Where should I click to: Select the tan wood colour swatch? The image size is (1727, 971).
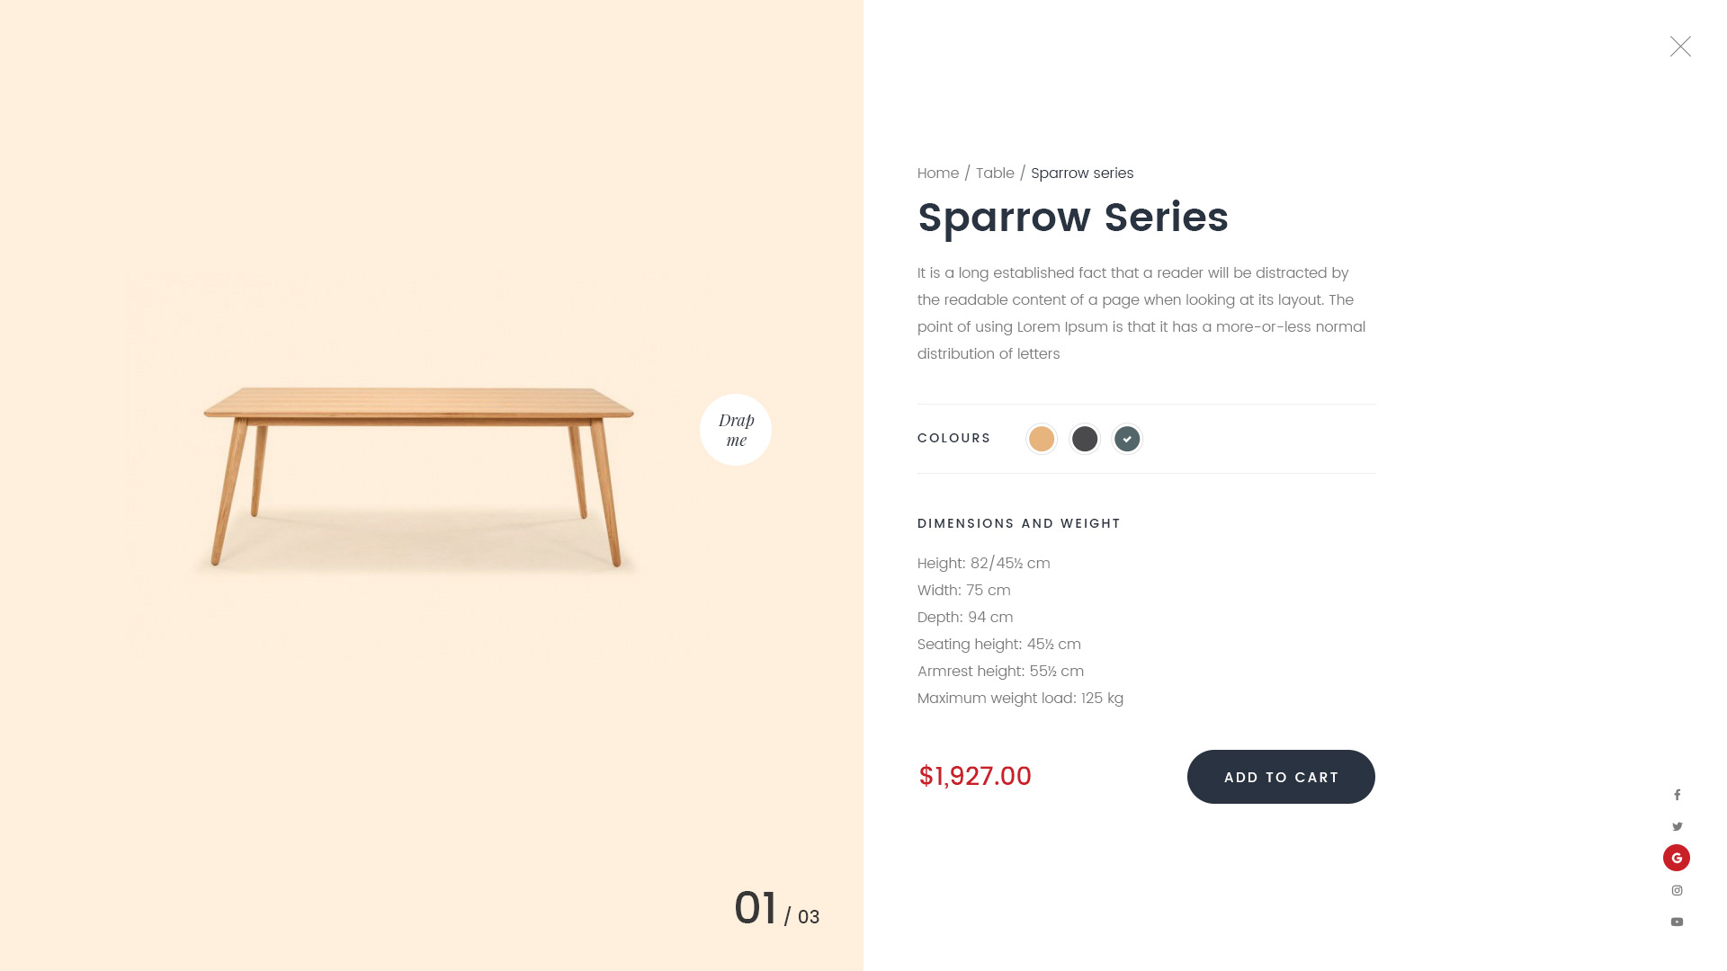(x=1042, y=439)
